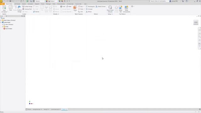Launch the Derive command

pos(36,12)
